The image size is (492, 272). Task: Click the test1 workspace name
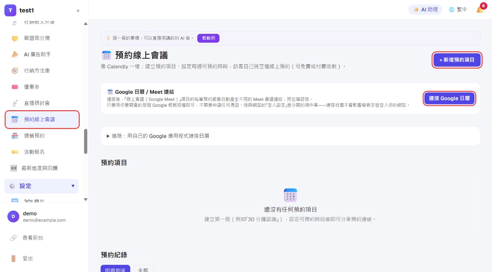coord(26,10)
